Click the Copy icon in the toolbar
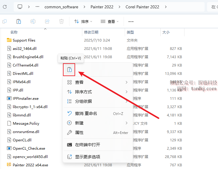Image resolution: width=218 pixels, height=169 pixels. tap(4, 21)
